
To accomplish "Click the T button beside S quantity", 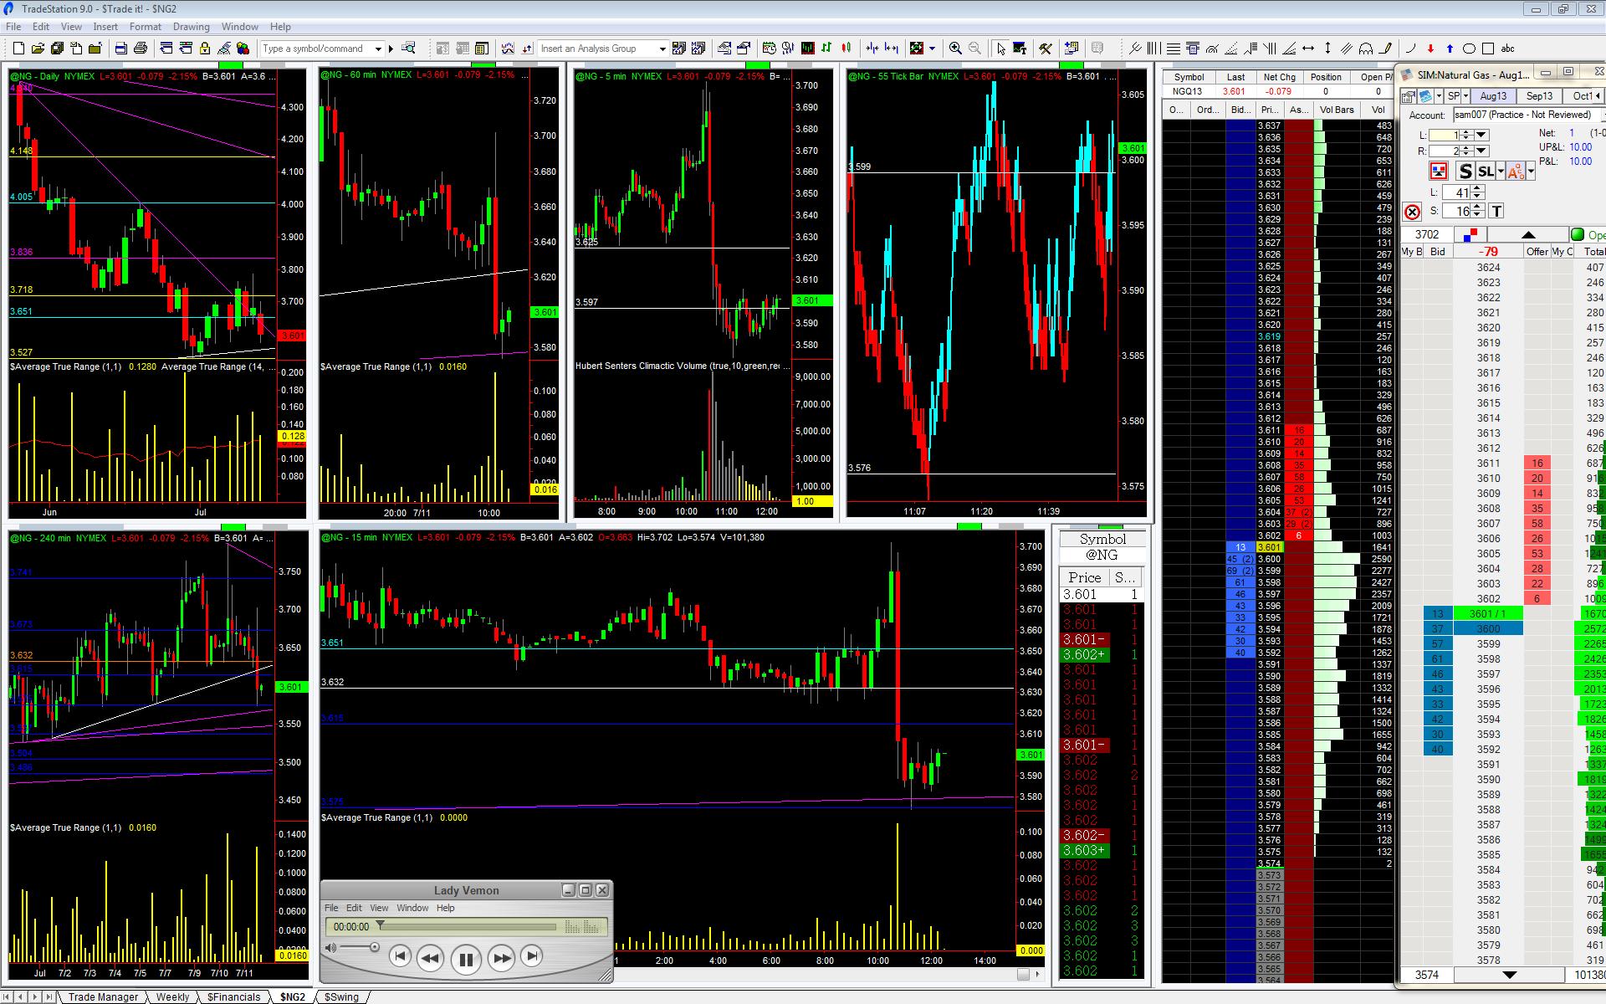I will pyautogui.click(x=1496, y=211).
